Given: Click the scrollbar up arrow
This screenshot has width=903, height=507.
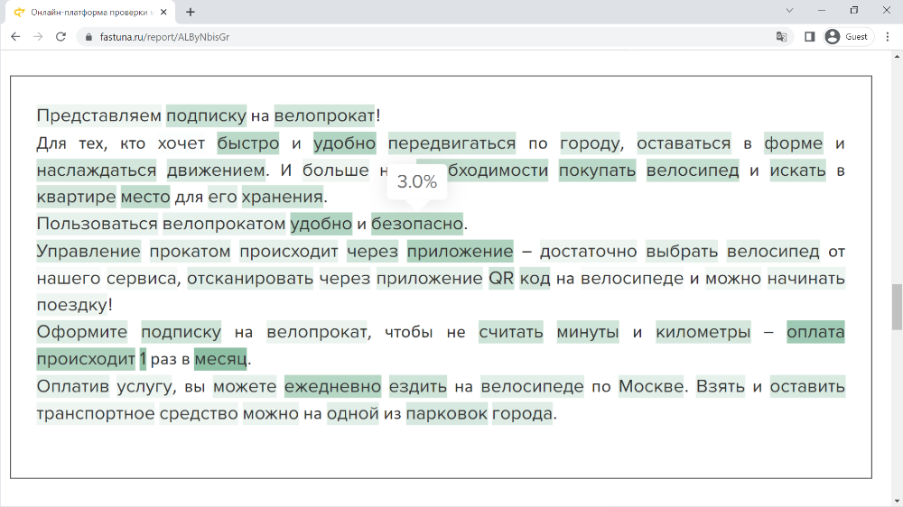Looking at the screenshot, I should 897,57.
